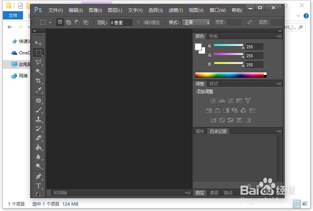Select the Magic Wand tool
313x211 pixels.
pos(38,71)
